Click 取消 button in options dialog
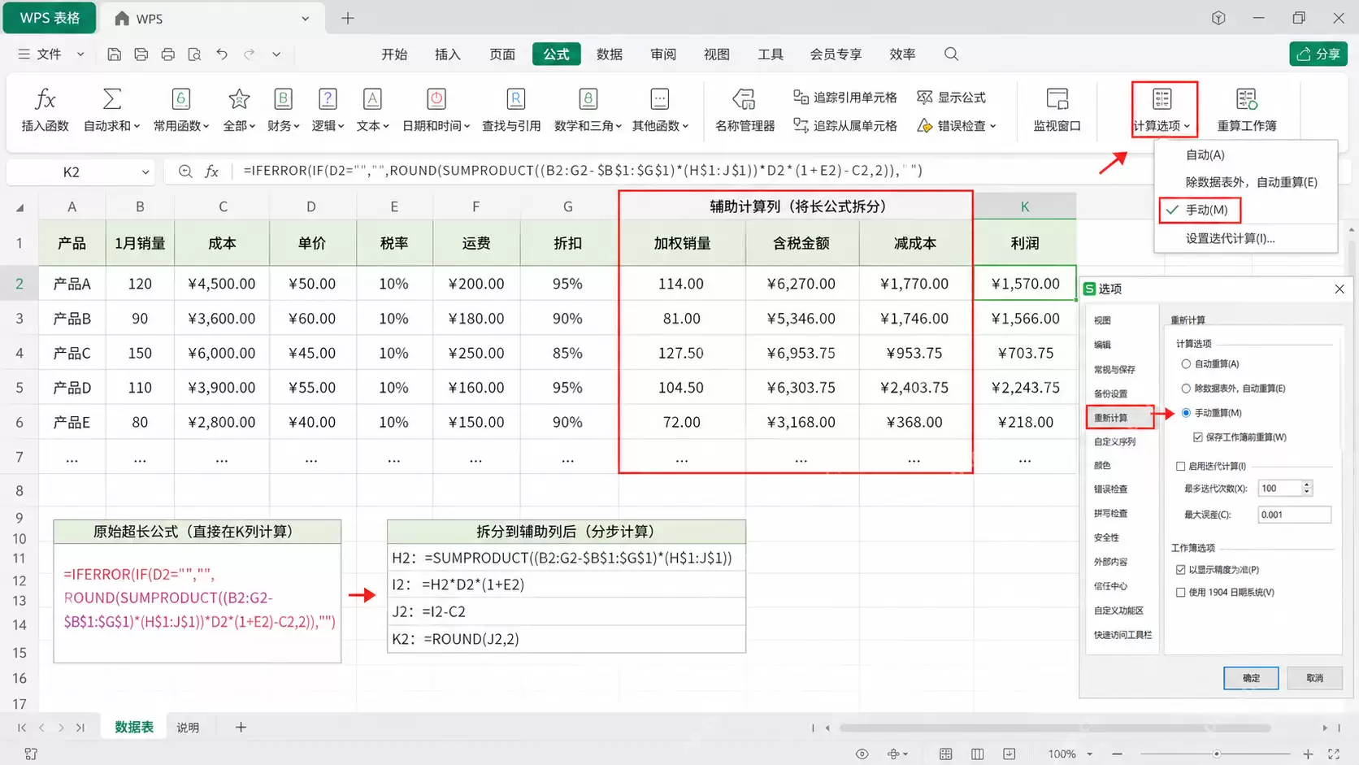Image resolution: width=1359 pixels, height=765 pixels. (x=1314, y=678)
